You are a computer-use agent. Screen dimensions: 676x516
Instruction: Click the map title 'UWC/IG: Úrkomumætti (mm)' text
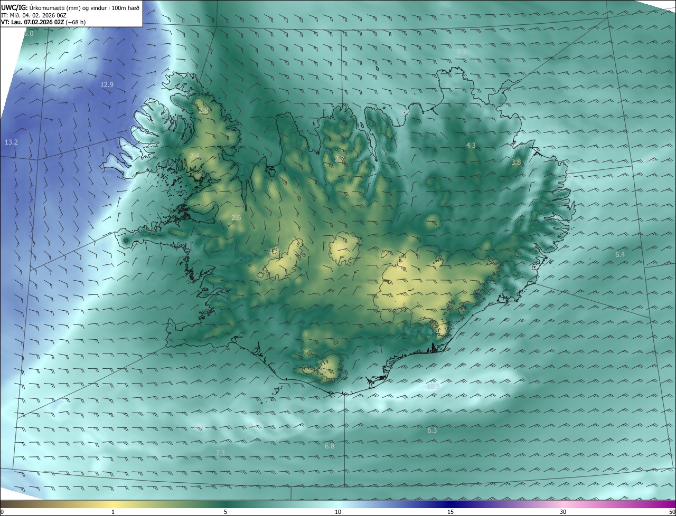tap(42, 7)
